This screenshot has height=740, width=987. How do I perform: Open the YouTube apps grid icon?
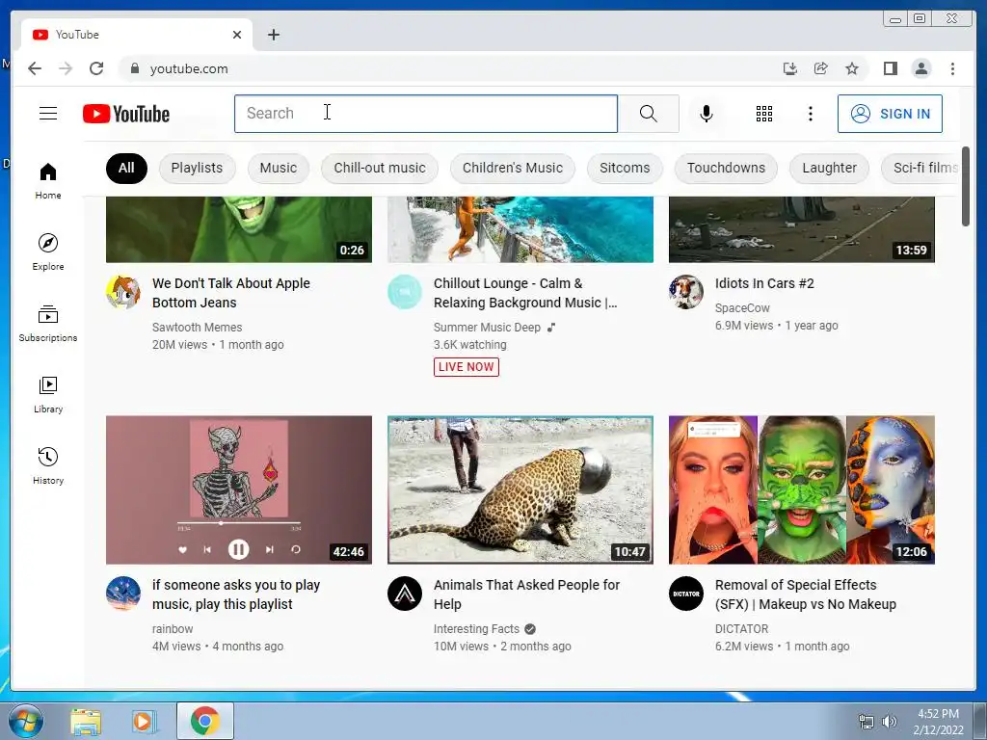[x=764, y=114]
